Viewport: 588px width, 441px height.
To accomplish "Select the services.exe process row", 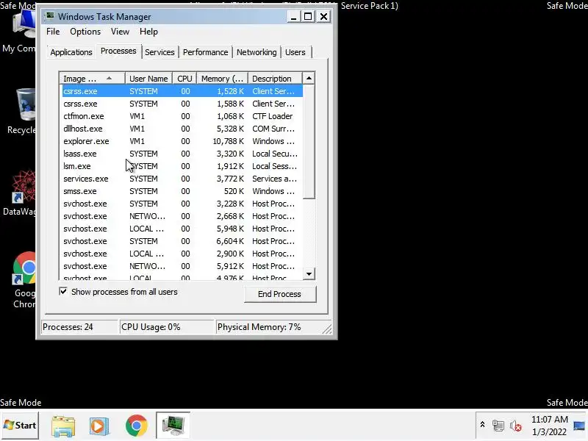I will click(182, 179).
